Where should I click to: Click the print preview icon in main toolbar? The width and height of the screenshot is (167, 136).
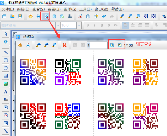pyautogui.click(x=46, y=16)
